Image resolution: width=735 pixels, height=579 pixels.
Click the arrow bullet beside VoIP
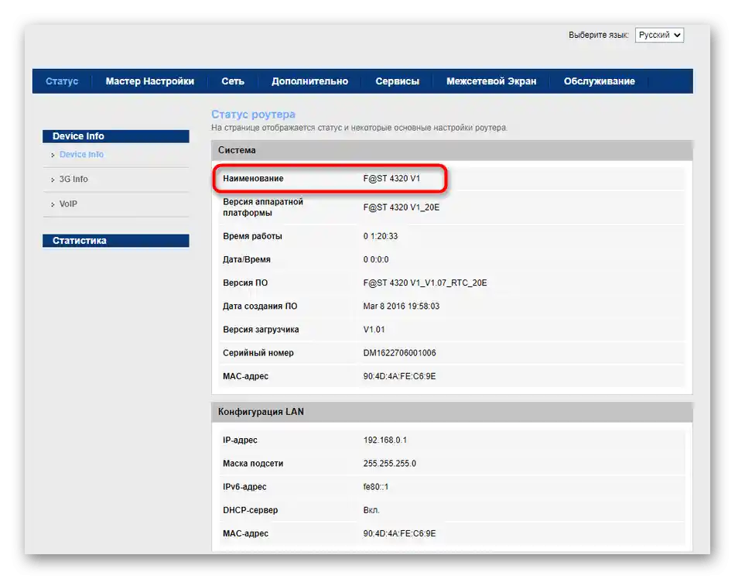(x=53, y=204)
